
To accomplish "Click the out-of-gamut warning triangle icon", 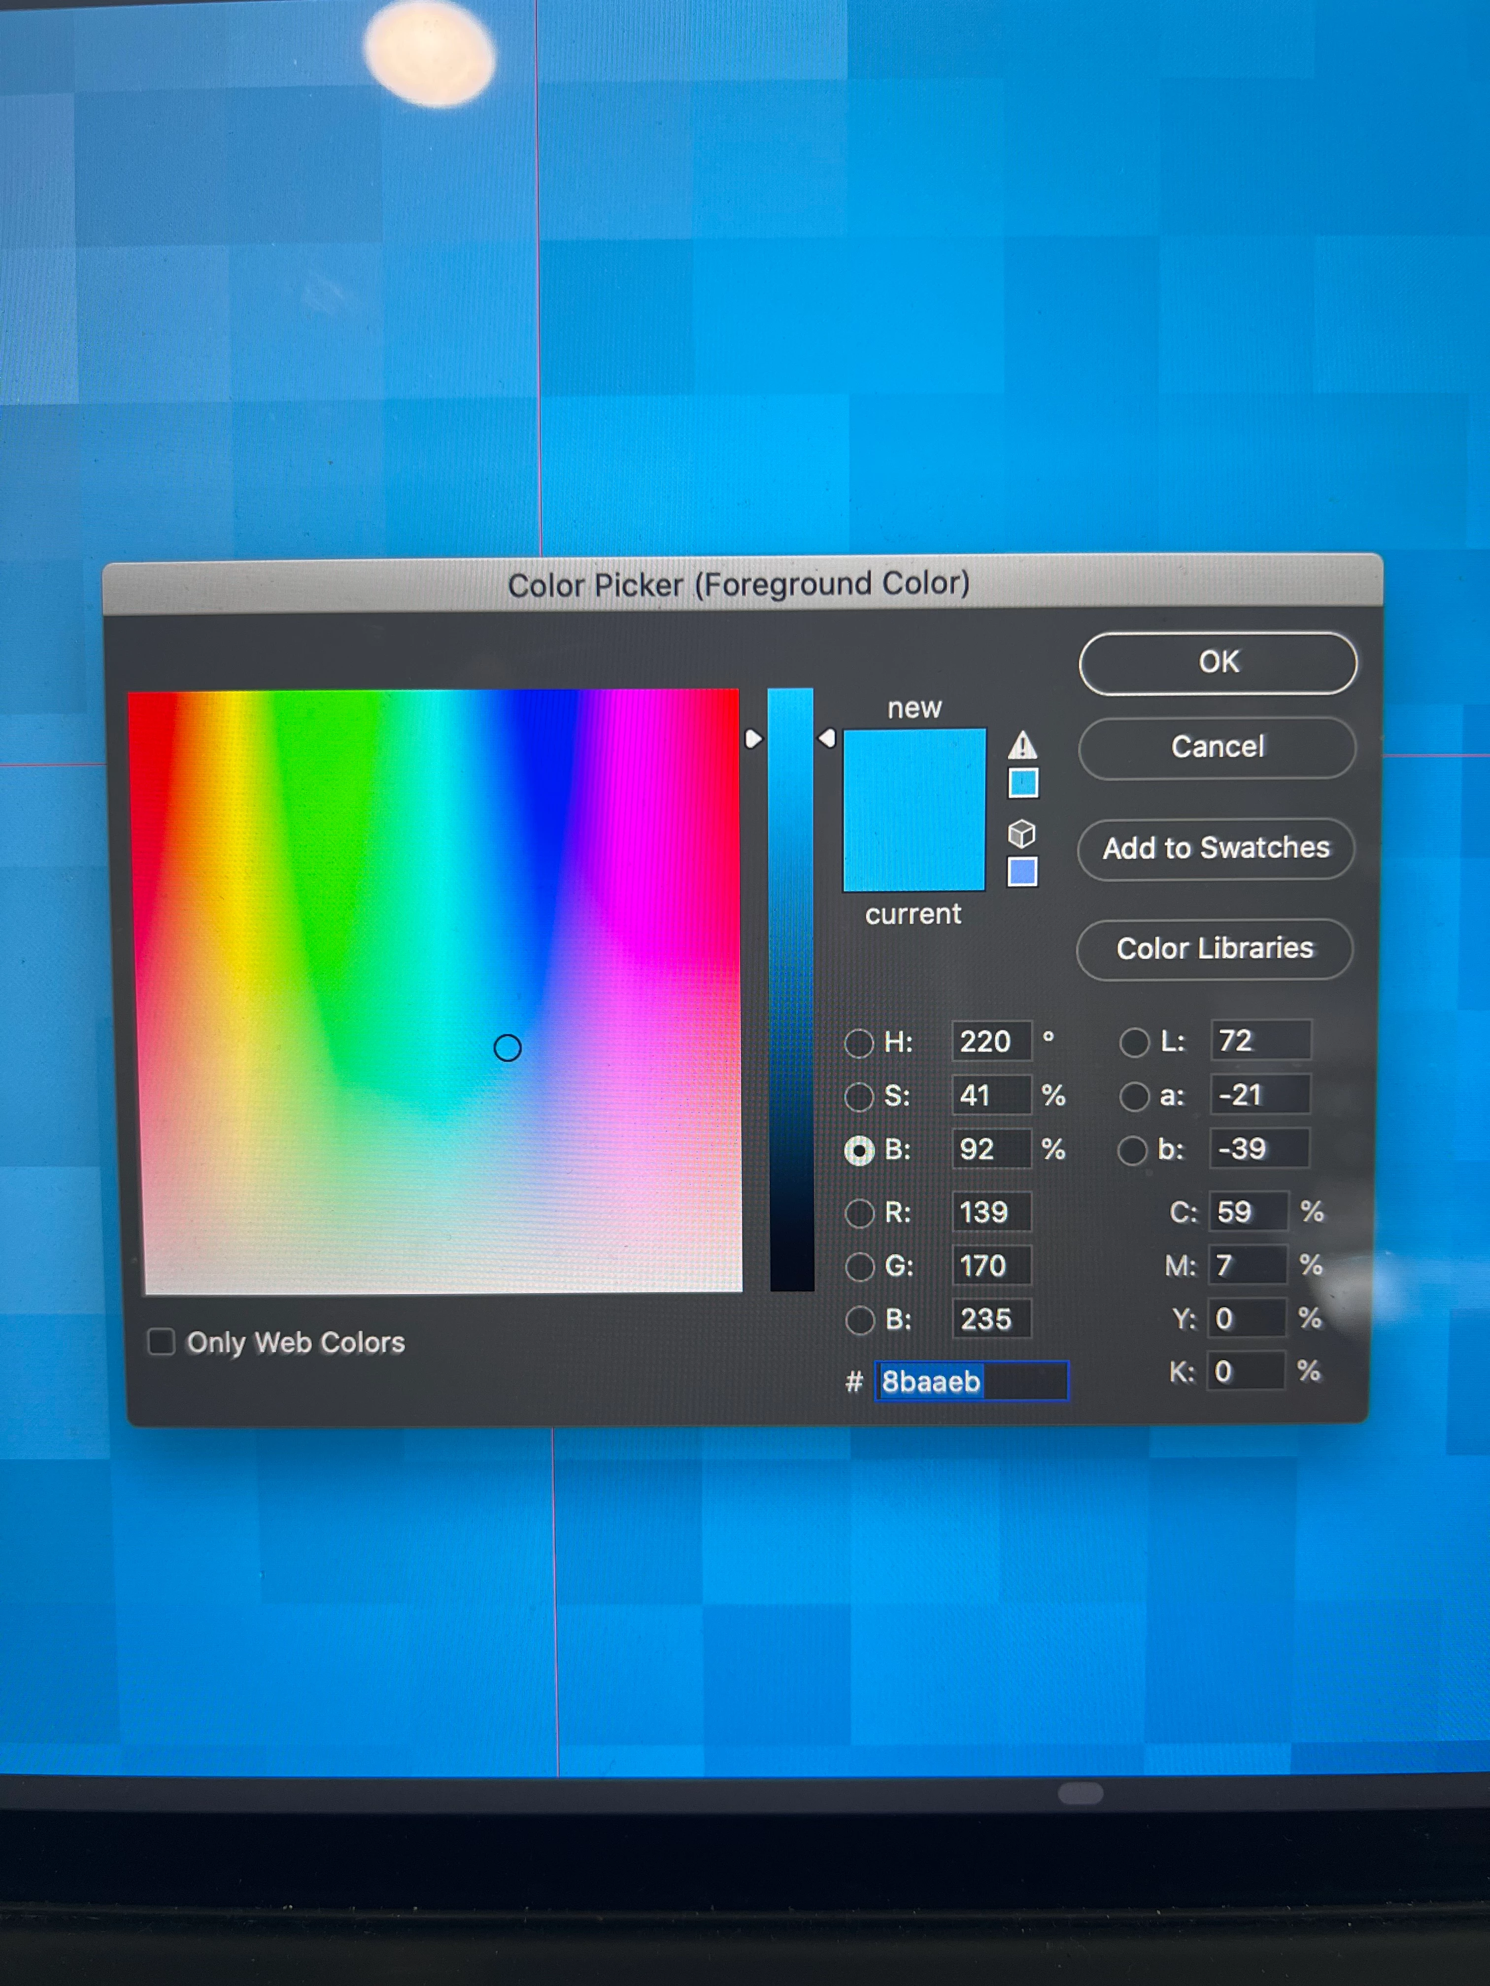I will 1022,745.
